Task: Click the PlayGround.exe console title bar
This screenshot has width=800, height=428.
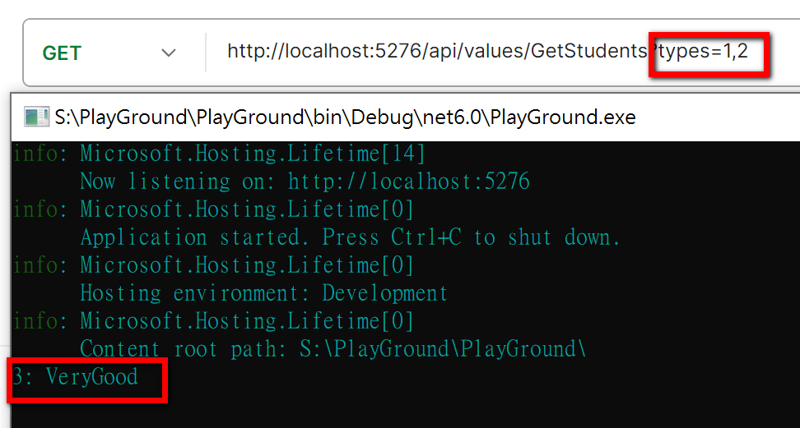Action: (x=406, y=117)
